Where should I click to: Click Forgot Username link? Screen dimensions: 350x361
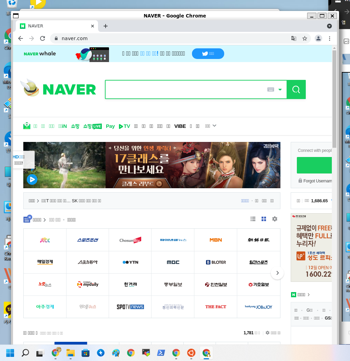pos(317,181)
